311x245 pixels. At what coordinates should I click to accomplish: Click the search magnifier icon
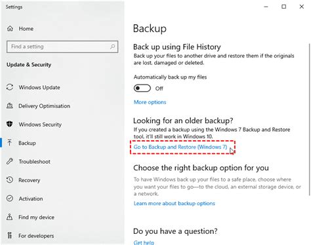pyautogui.click(x=113, y=47)
